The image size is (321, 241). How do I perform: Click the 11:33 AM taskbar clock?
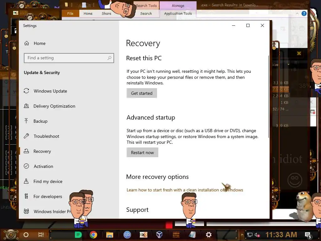click(281, 235)
